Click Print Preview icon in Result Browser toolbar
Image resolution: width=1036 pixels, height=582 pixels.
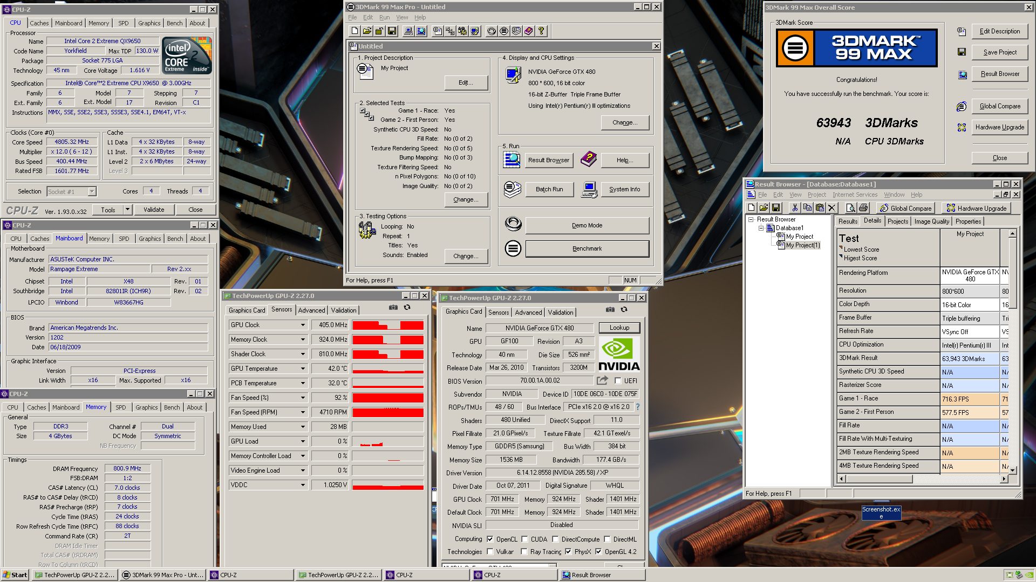851,208
